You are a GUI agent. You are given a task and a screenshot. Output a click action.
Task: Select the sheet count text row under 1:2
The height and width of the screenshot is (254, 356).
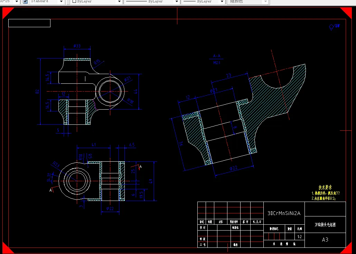click(284, 244)
